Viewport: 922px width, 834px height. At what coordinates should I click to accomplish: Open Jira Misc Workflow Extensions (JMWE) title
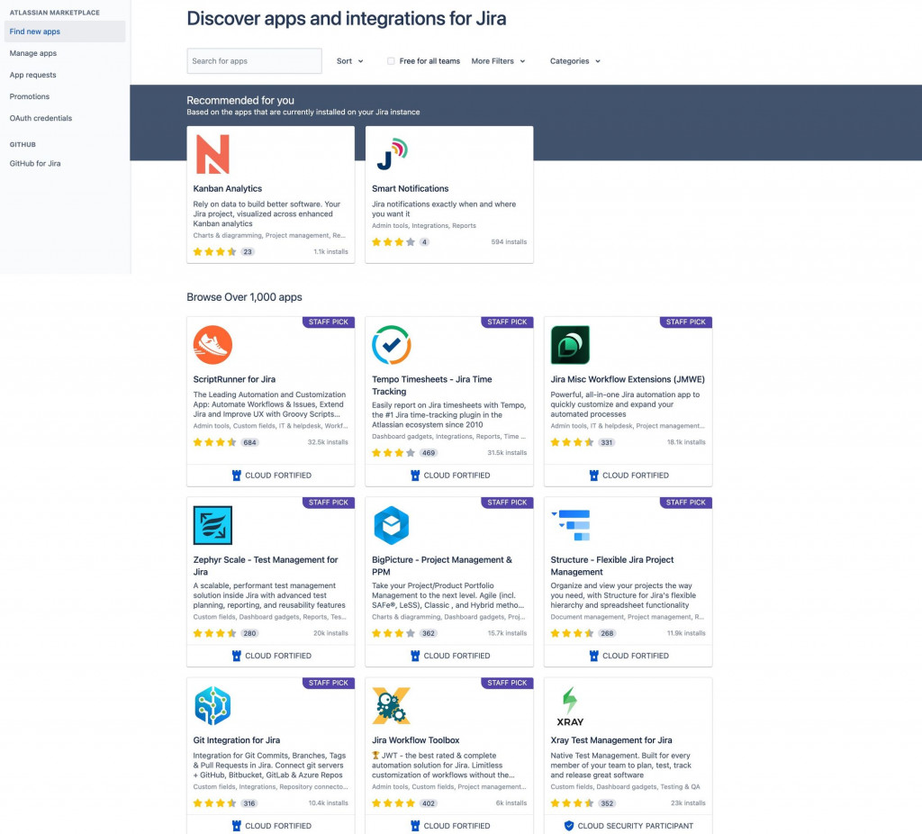628,379
